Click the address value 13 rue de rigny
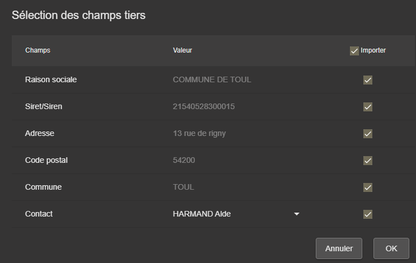 click(x=199, y=133)
